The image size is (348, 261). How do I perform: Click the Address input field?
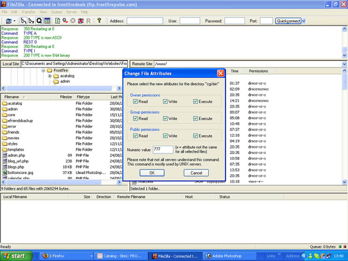(145, 21)
